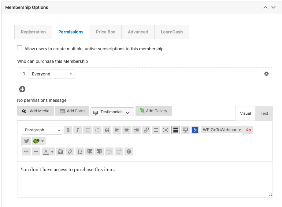Insert special character with omega icon
282x207 pixels.
(80, 151)
